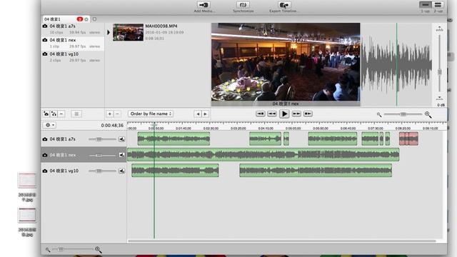Click the add clip plus button
The image size is (457, 257).
[109, 114]
